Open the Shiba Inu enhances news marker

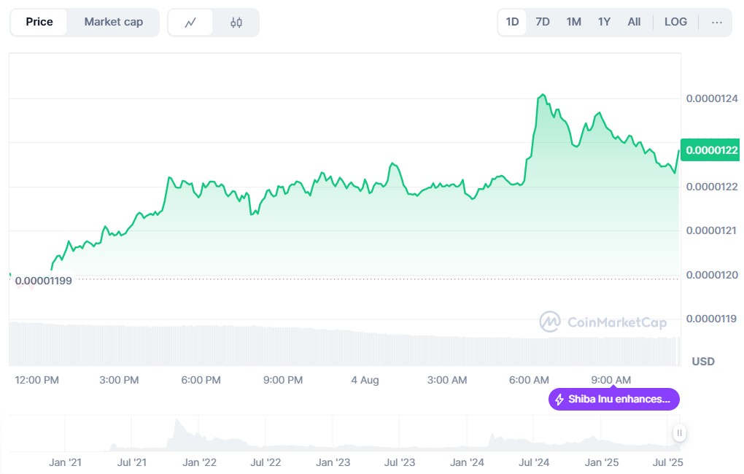pyautogui.click(x=613, y=400)
